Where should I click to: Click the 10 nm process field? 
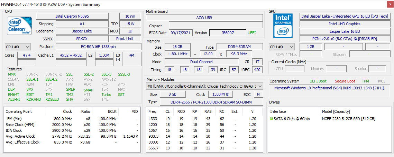click(x=130, y=16)
